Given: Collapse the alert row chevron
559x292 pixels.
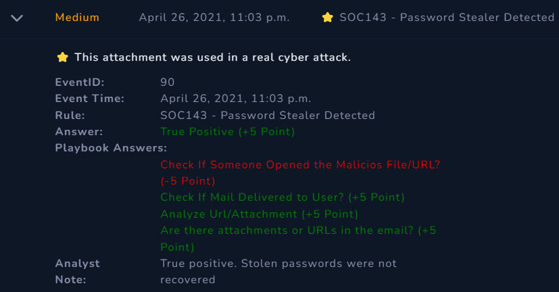Looking at the screenshot, I should click(x=18, y=18).
